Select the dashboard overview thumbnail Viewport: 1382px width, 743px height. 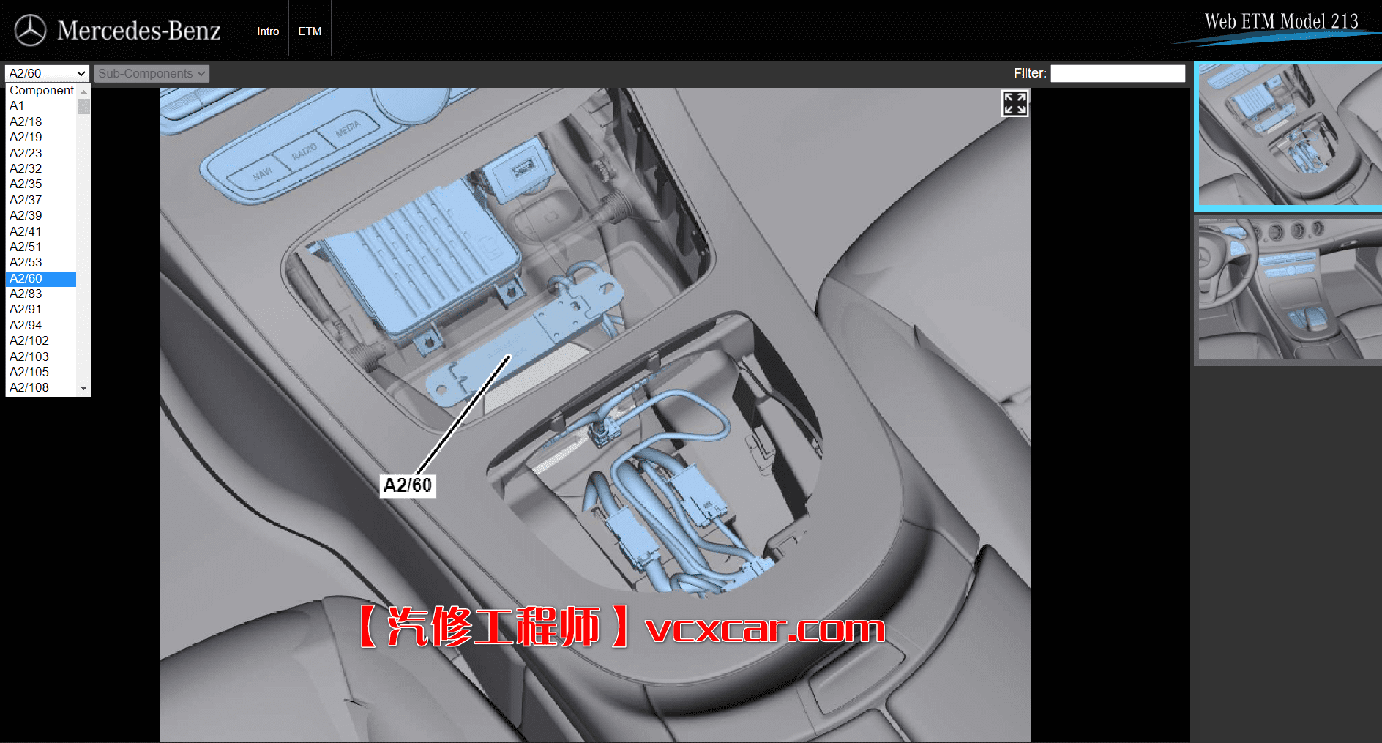[x=1288, y=289]
